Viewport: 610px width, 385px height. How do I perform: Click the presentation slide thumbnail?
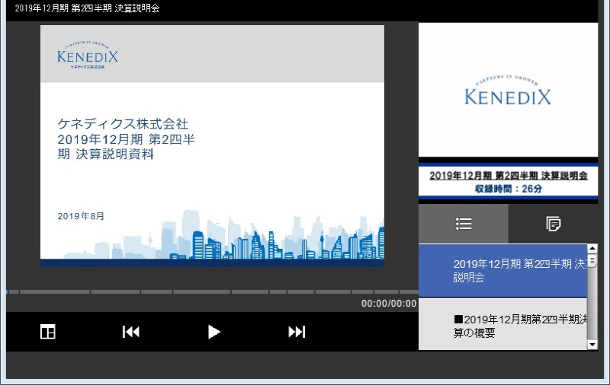point(213,146)
